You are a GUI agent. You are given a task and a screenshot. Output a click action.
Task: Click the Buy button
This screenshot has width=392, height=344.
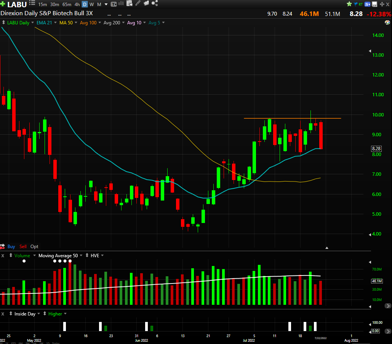(11, 247)
